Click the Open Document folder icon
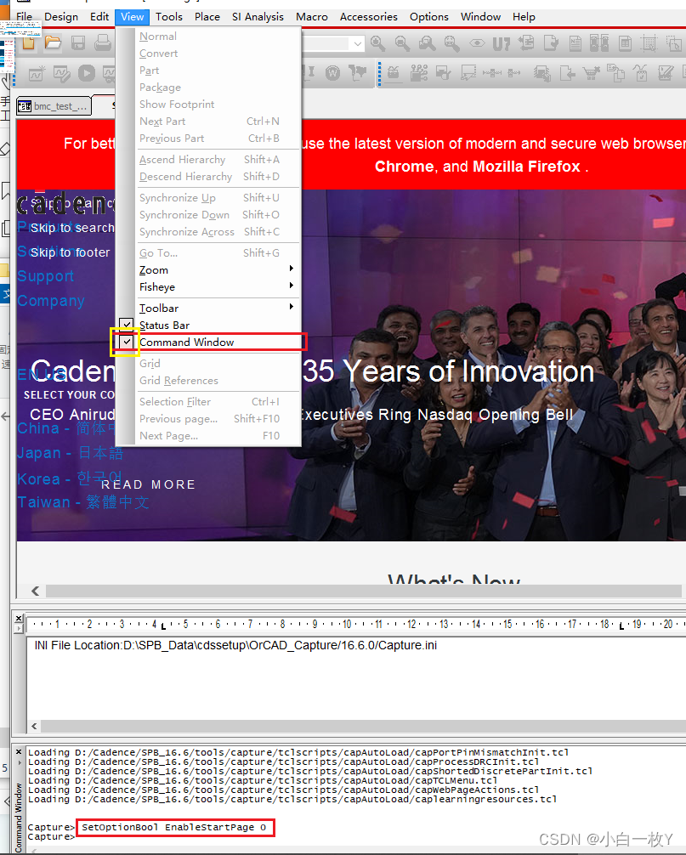Viewport: 686px width, 855px height. tap(52, 44)
